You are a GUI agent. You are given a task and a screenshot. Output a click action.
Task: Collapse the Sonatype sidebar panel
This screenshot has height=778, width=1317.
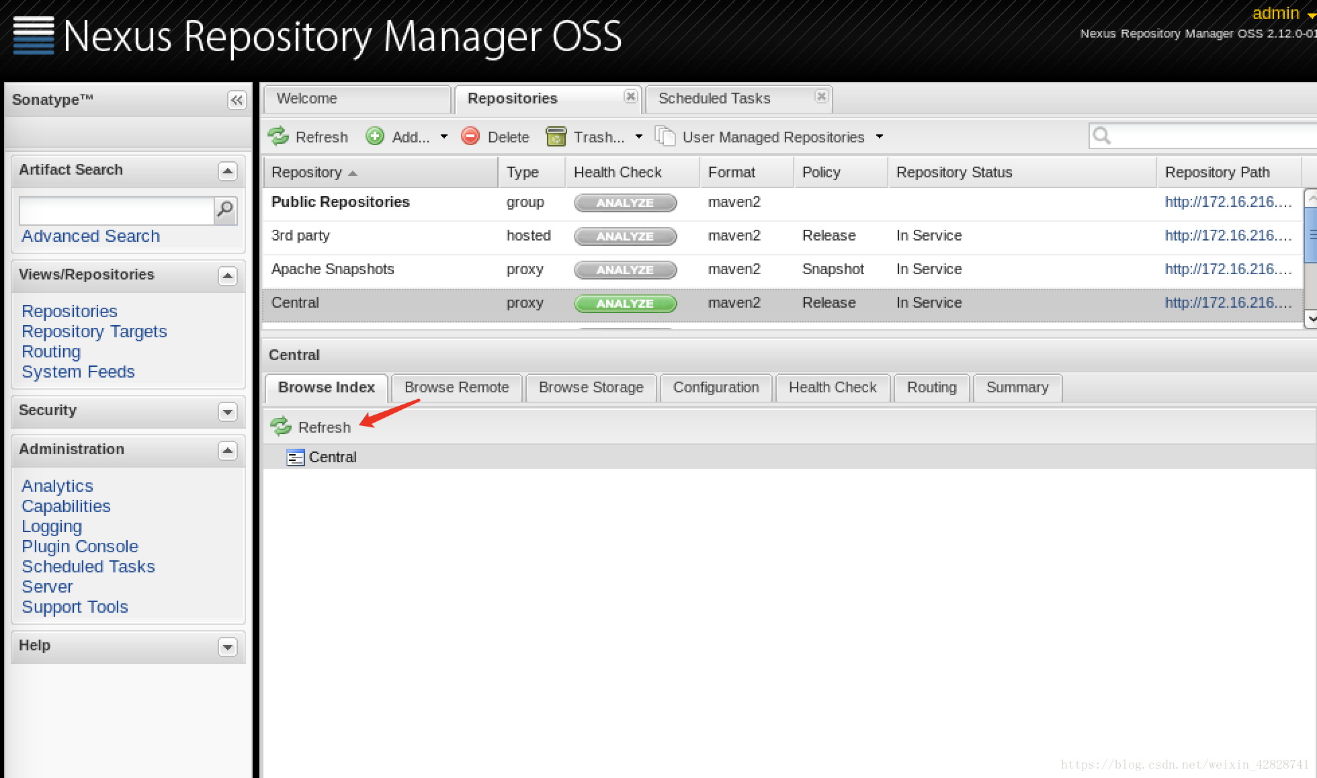(x=237, y=100)
